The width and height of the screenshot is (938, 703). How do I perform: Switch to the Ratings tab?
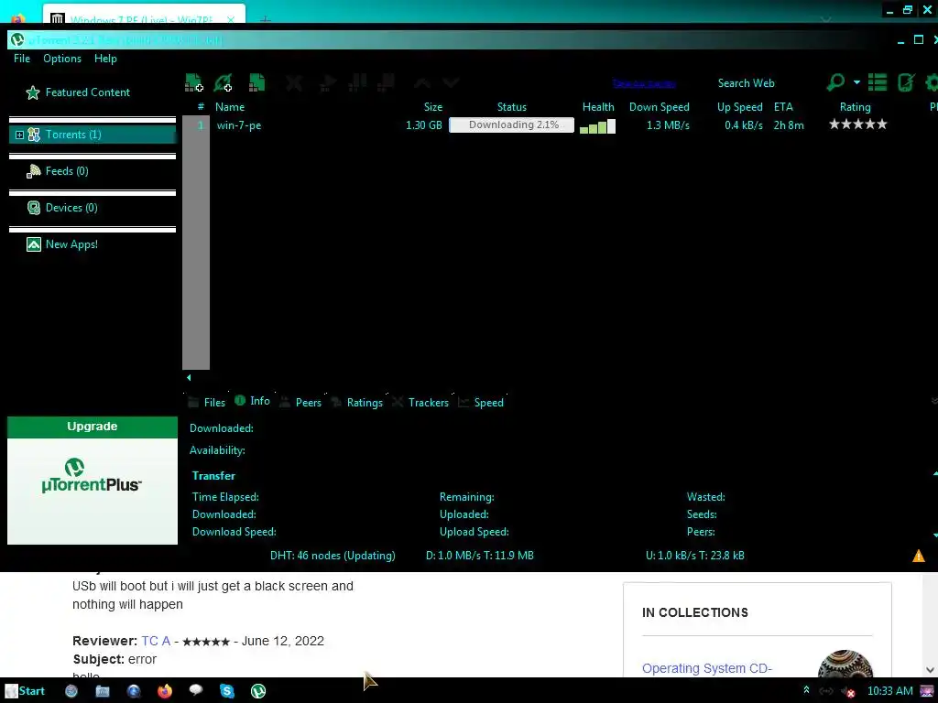point(357,403)
